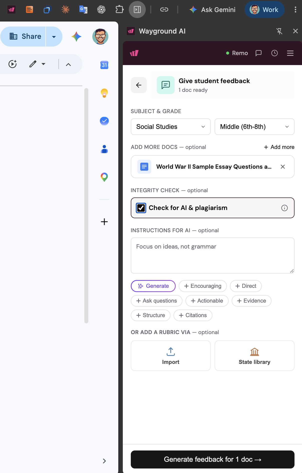Collapse side panel with bottom chevron
The image size is (302, 473).
[104, 461]
